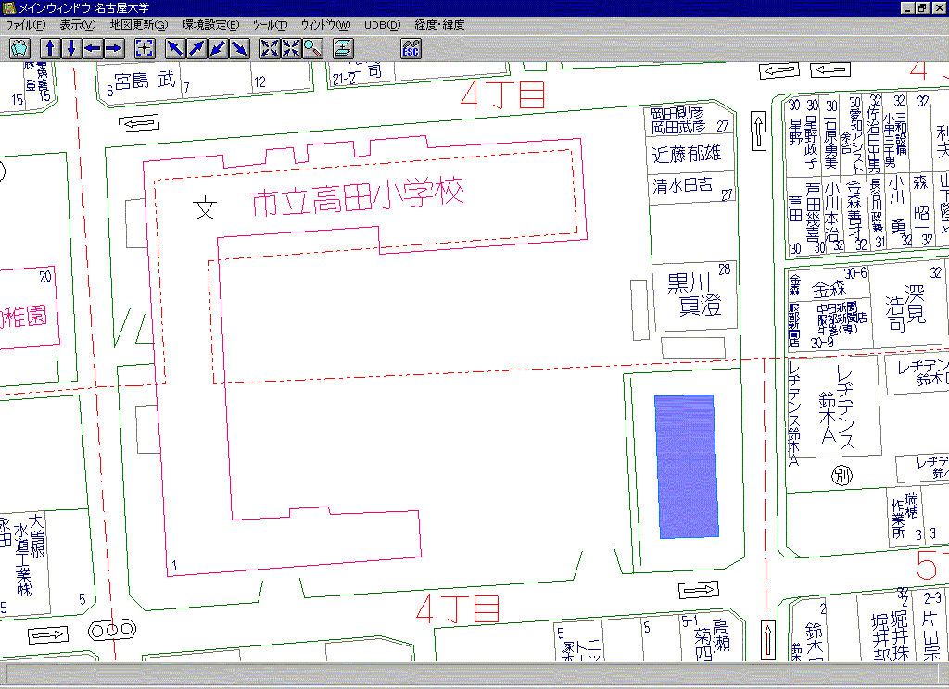Click the lower-left diagonal arrow button
The height and width of the screenshot is (689, 949).
click(x=219, y=48)
